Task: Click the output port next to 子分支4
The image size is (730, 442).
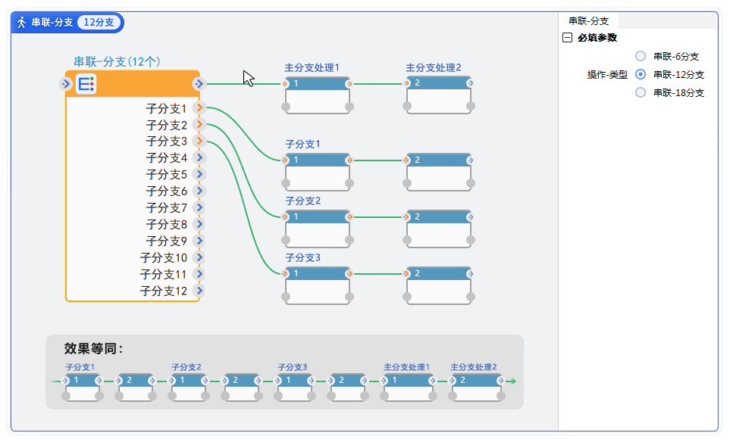Action: [x=199, y=157]
